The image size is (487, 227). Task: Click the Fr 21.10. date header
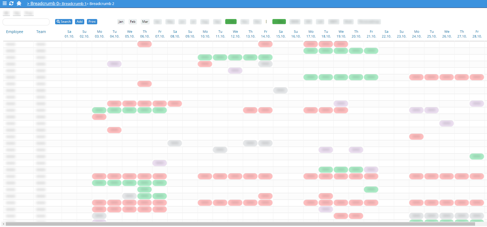(x=371, y=34)
